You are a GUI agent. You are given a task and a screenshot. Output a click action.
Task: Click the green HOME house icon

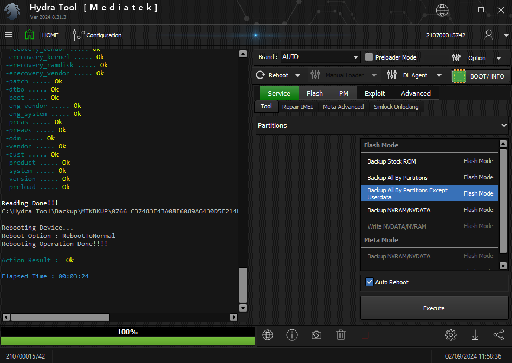[29, 35]
